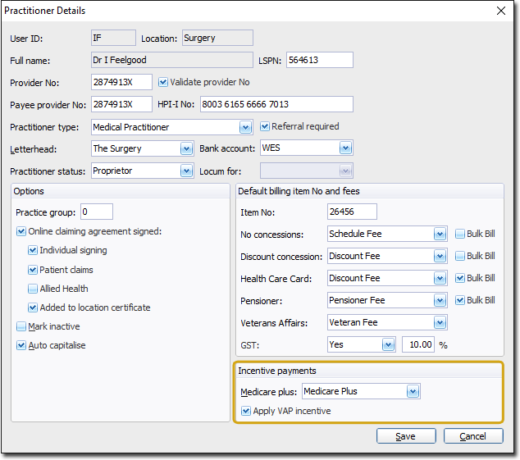
Task: Select the Item No text field
Action: click(x=351, y=212)
